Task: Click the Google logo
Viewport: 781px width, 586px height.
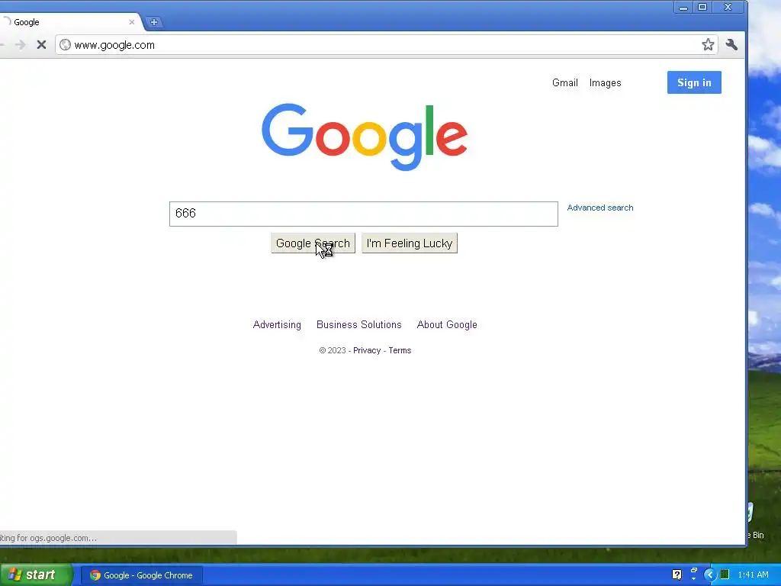Action: point(365,136)
